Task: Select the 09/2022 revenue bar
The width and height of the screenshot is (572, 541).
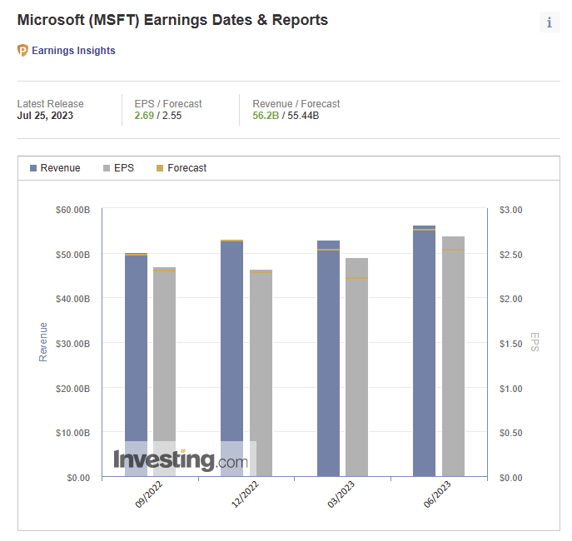Action: click(136, 365)
